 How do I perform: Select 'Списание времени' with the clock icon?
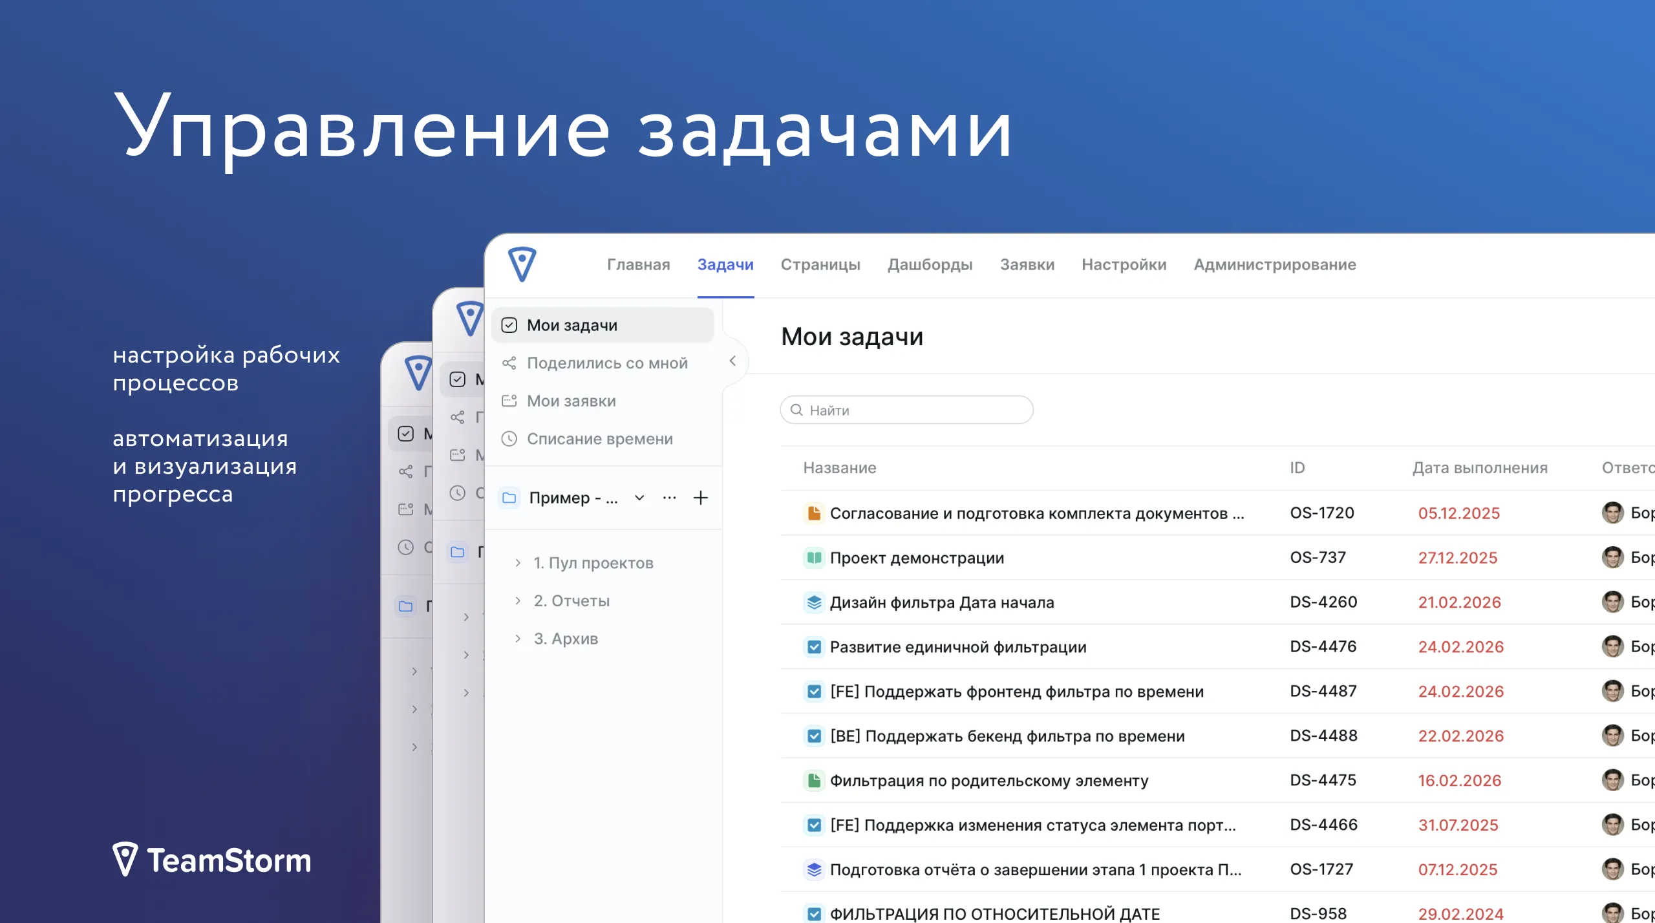point(600,438)
